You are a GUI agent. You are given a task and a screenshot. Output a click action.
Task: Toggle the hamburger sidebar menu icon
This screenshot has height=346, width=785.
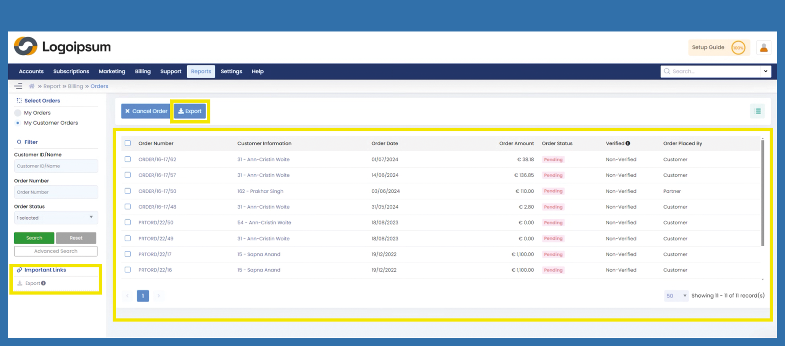(18, 86)
